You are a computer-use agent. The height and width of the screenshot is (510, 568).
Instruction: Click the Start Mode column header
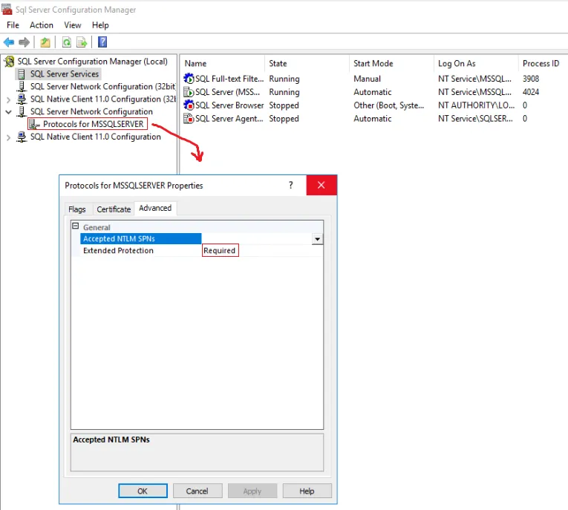point(373,63)
